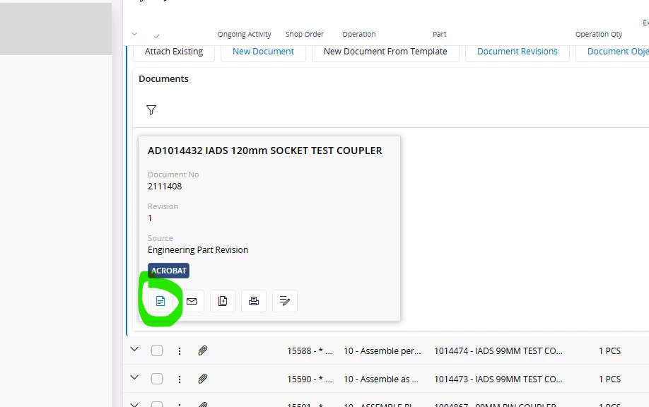Click operation 10 - Assemble as ...
The height and width of the screenshot is (407, 649).
[x=381, y=379]
